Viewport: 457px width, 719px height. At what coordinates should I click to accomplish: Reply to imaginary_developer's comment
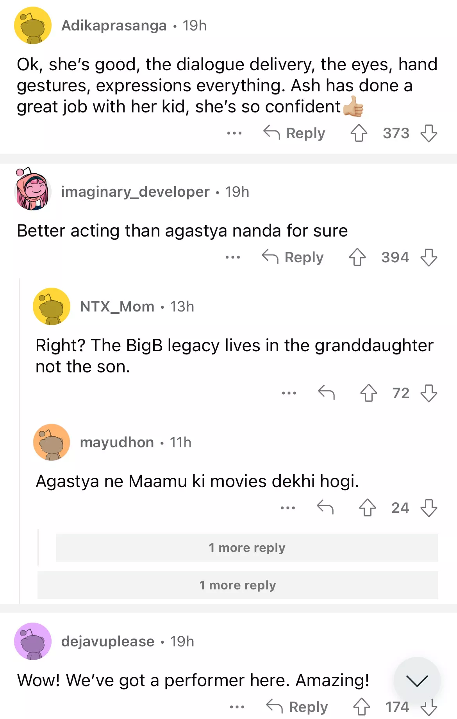(293, 257)
